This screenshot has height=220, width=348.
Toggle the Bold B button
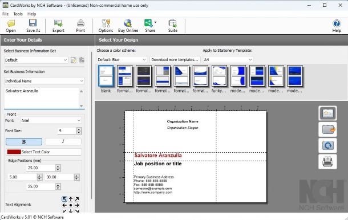(x=24, y=142)
